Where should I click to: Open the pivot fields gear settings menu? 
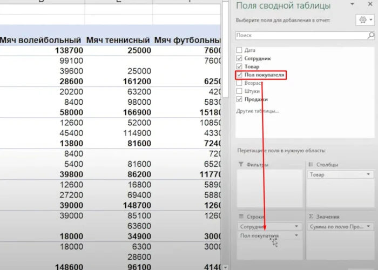[x=362, y=20]
